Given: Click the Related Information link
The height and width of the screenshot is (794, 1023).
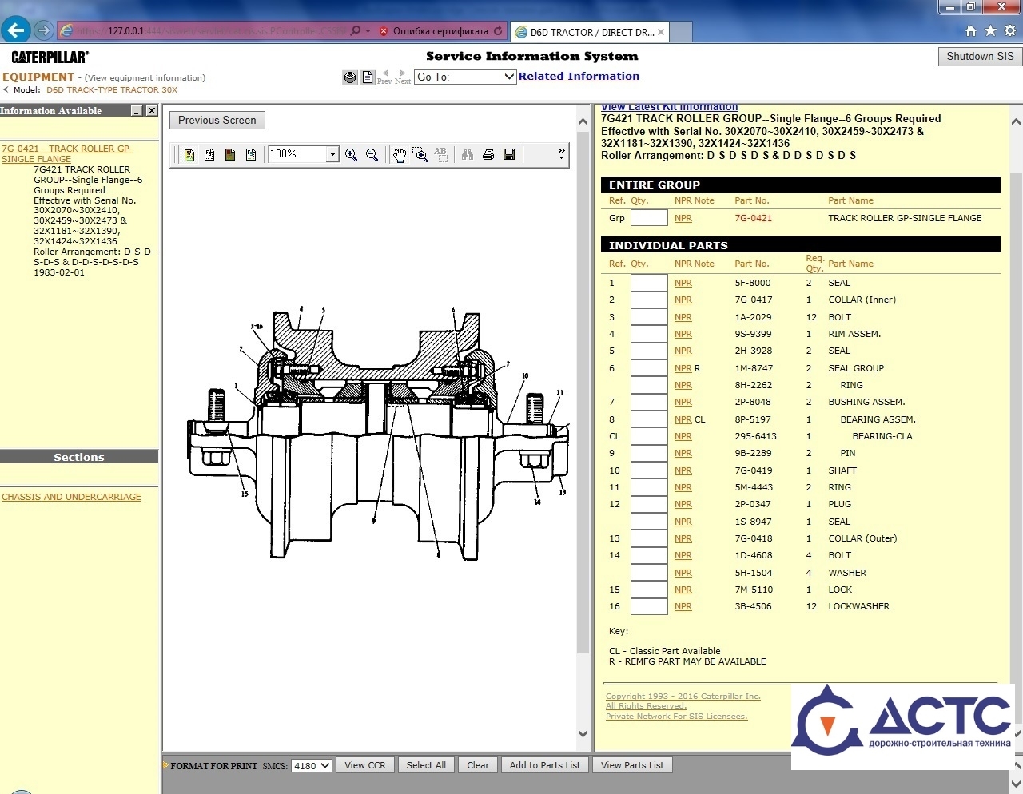Looking at the screenshot, I should click(579, 77).
